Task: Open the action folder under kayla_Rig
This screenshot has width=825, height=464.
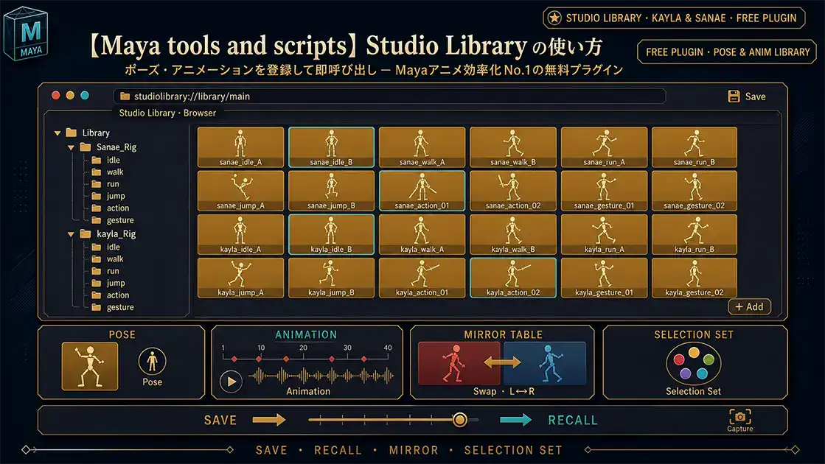Action: tap(110, 295)
